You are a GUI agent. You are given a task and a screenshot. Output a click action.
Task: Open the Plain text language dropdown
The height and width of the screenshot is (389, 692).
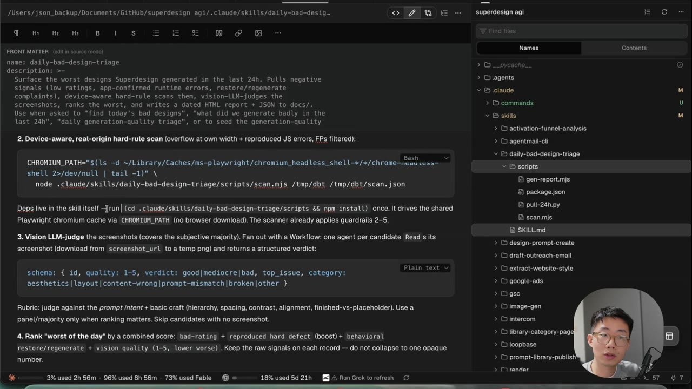[x=426, y=267]
